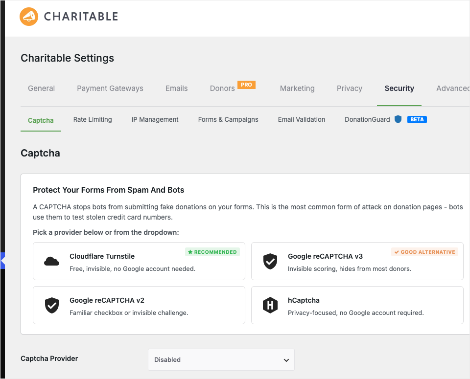The height and width of the screenshot is (379, 470).
Task: Click the Captcha section heading
Action: pos(41,153)
